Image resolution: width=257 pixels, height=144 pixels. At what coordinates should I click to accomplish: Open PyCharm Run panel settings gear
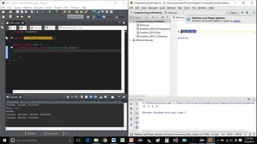(249, 99)
